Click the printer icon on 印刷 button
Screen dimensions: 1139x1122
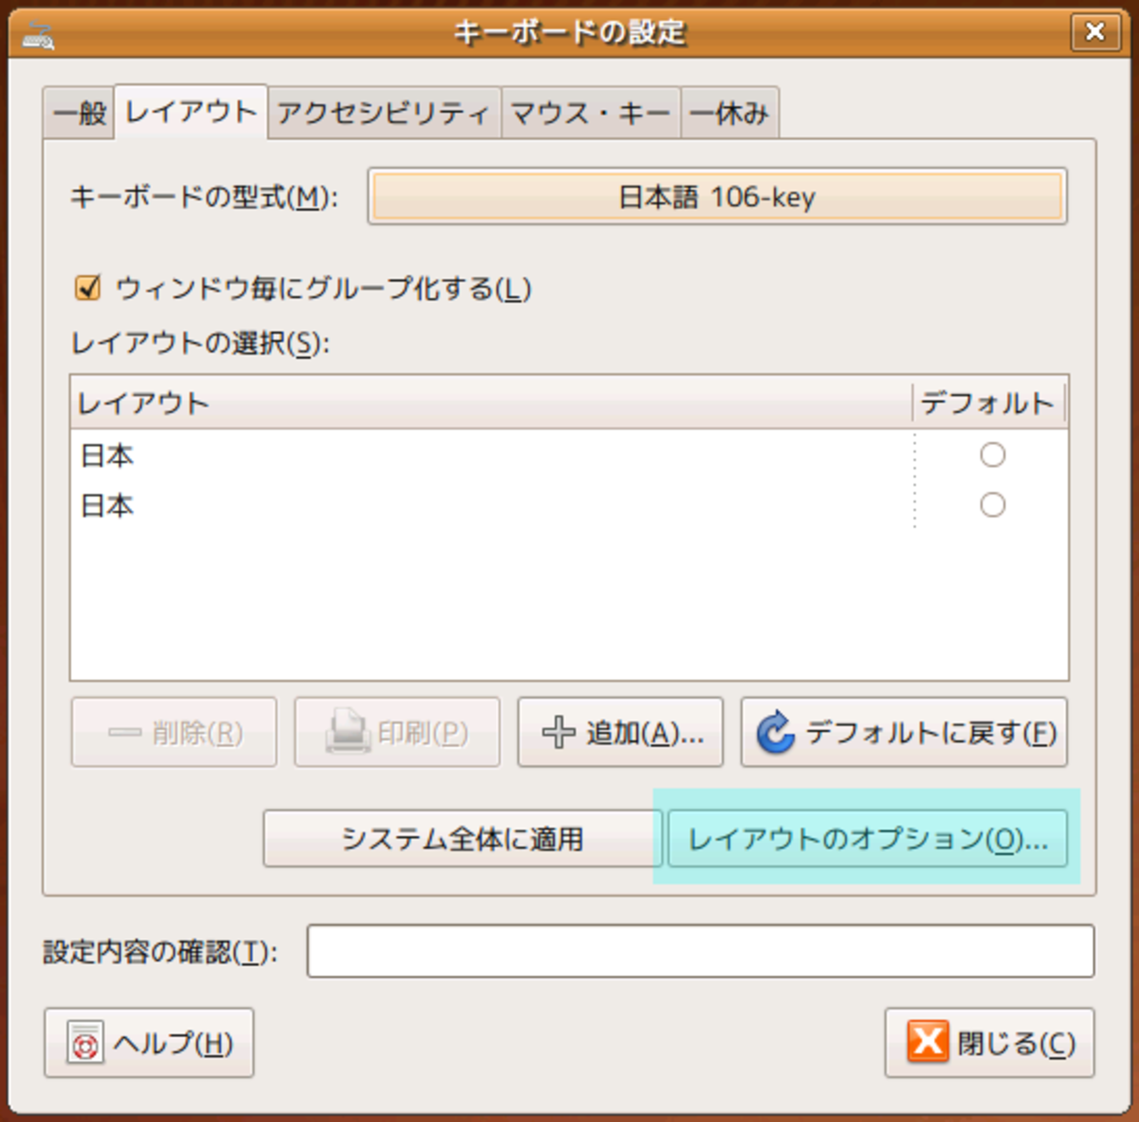coord(347,732)
